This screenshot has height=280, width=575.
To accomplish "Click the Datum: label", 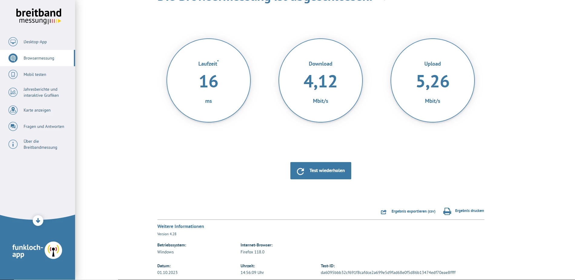I will [x=164, y=266].
